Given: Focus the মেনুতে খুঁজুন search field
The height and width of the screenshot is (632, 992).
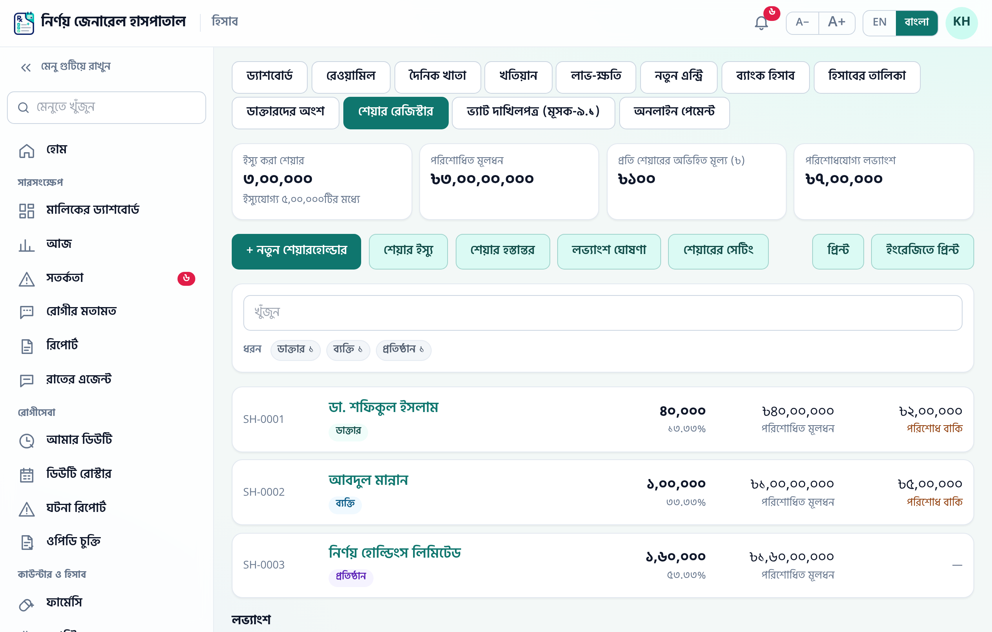Looking at the screenshot, I should 106,107.
